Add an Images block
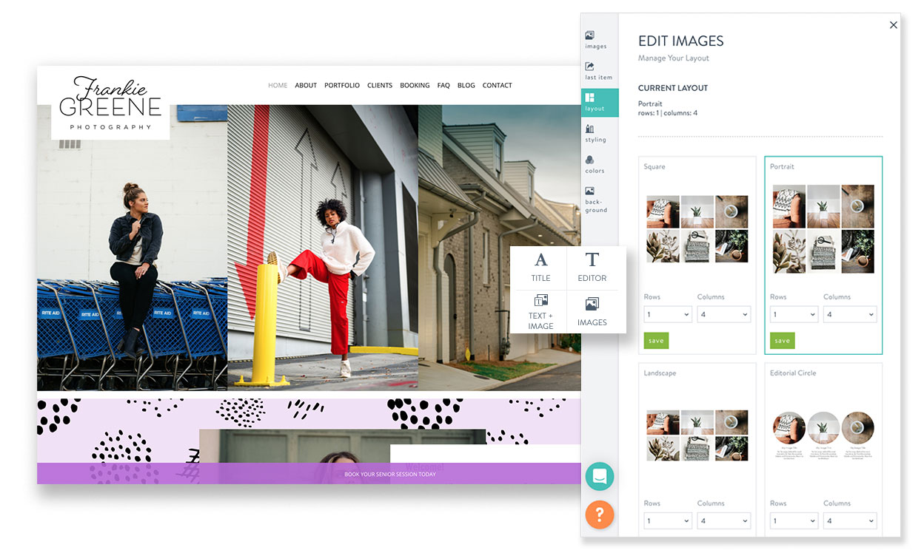This screenshot has width=924, height=550. tap(592, 311)
